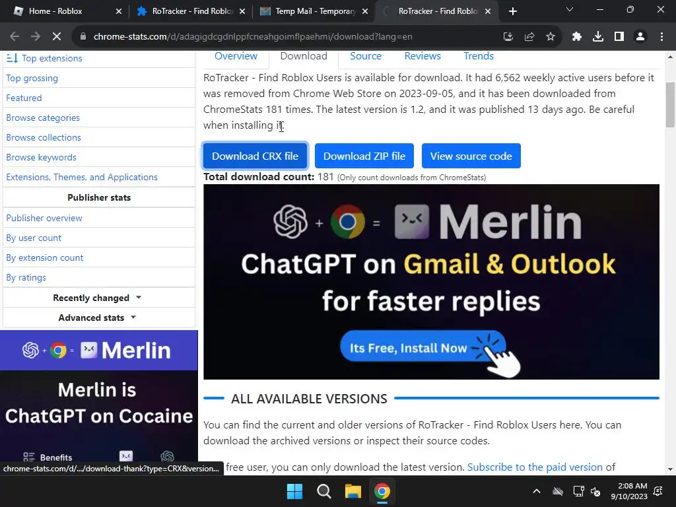
Task: Switch to second RoTracker browser tab
Action: (438, 11)
